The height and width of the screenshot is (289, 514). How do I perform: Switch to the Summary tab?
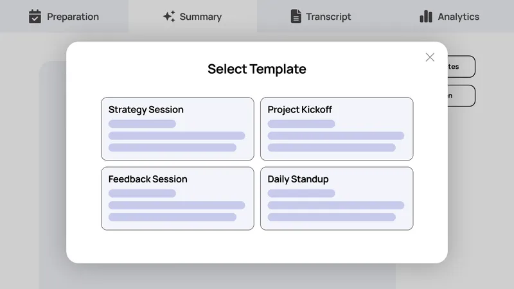(193, 16)
